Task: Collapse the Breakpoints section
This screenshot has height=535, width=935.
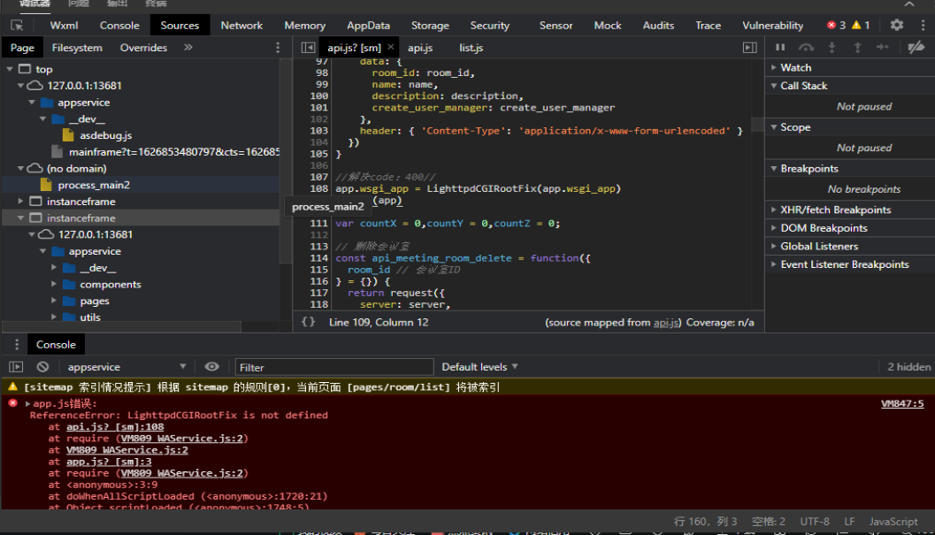Action: [x=773, y=169]
